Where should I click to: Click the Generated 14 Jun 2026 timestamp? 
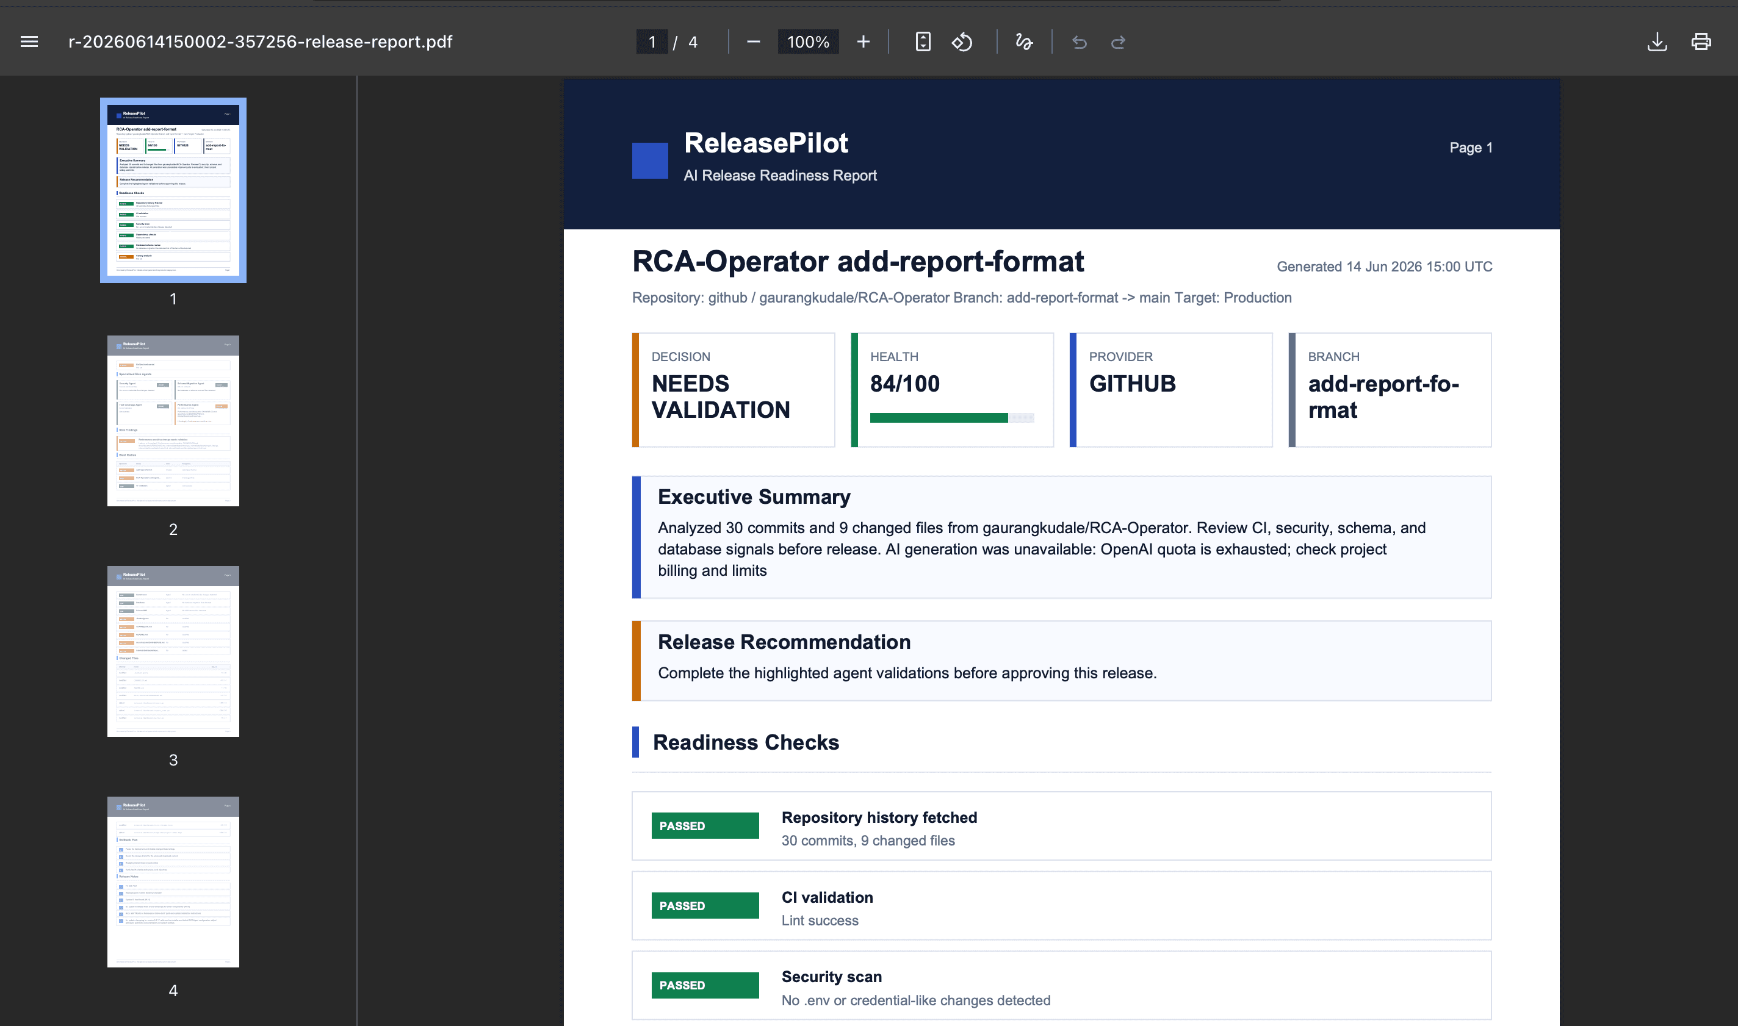[1384, 267]
